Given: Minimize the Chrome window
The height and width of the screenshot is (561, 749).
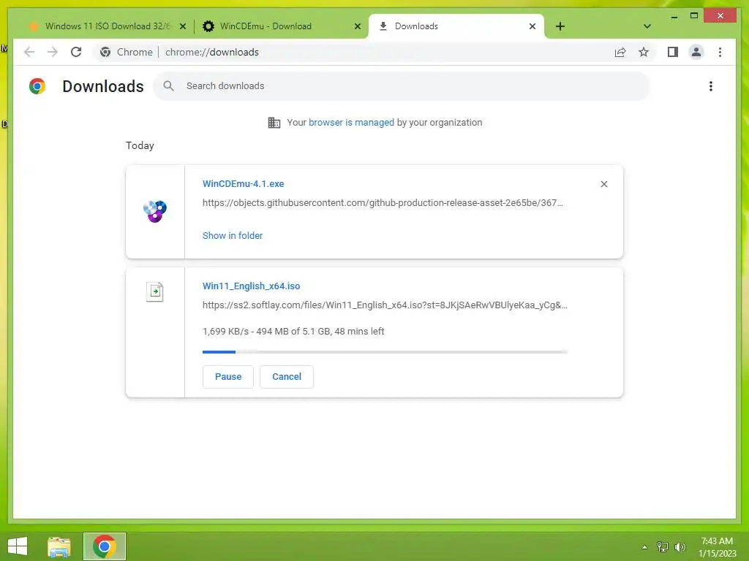Looking at the screenshot, I should [674, 16].
